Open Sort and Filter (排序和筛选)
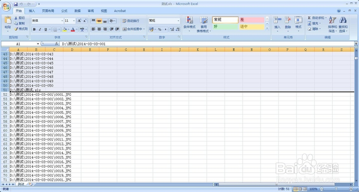Viewport: 359px width, 192px height. [x=332, y=24]
